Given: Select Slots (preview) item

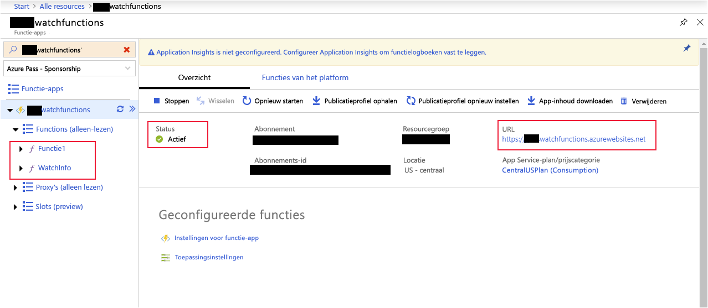Looking at the screenshot, I should click(x=59, y=207).
